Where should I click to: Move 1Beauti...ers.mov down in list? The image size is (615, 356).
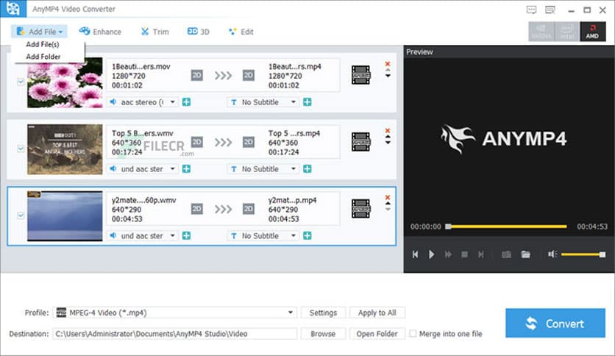(388, 76)
